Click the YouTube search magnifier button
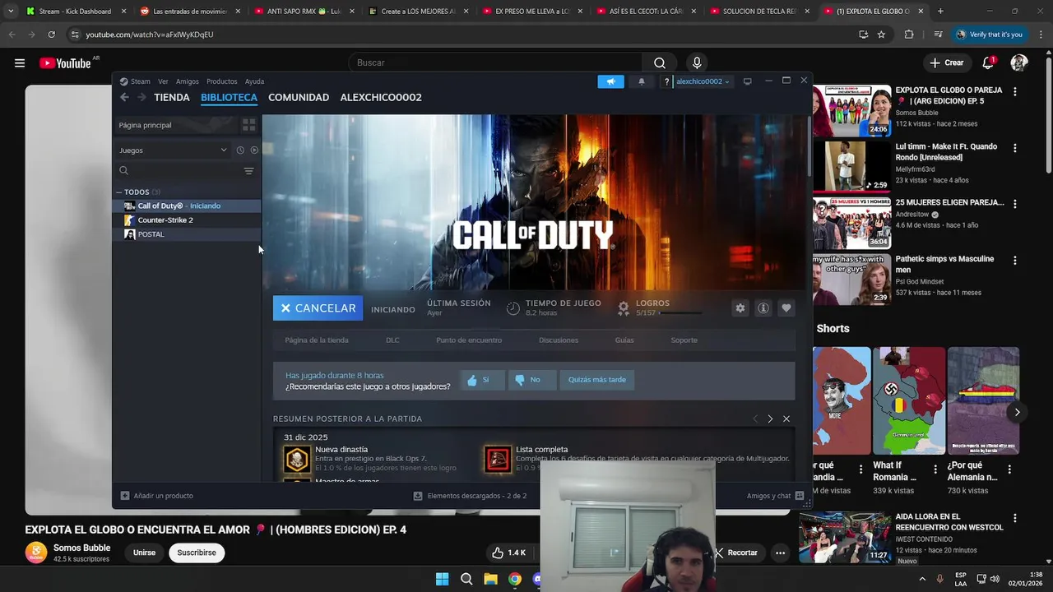 660,62
